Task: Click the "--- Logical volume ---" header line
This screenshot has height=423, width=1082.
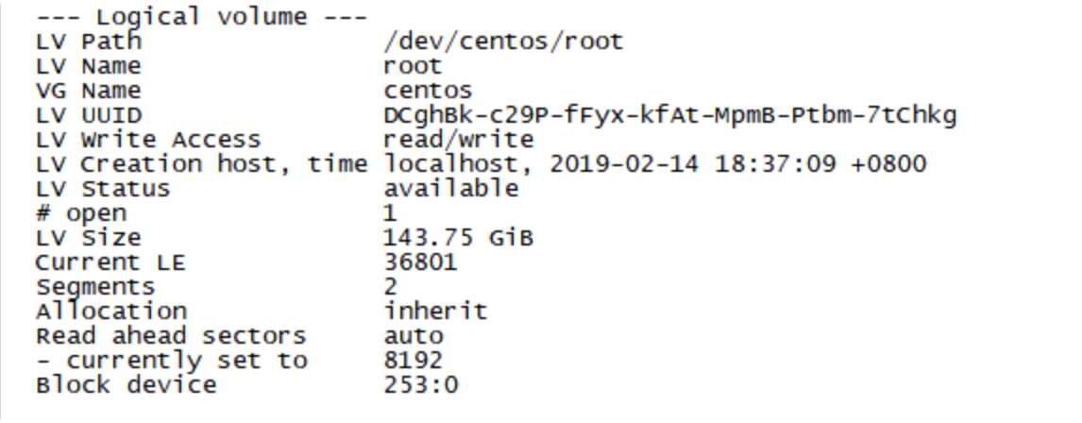Action: 200,17
